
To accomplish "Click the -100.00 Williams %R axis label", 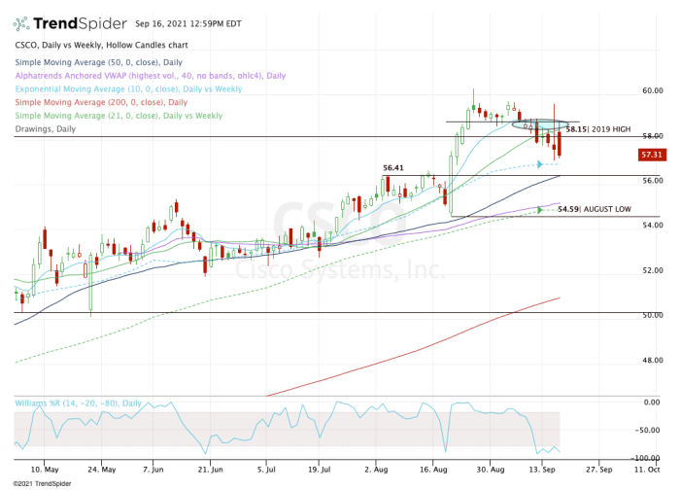I will (x=645, y=458).
